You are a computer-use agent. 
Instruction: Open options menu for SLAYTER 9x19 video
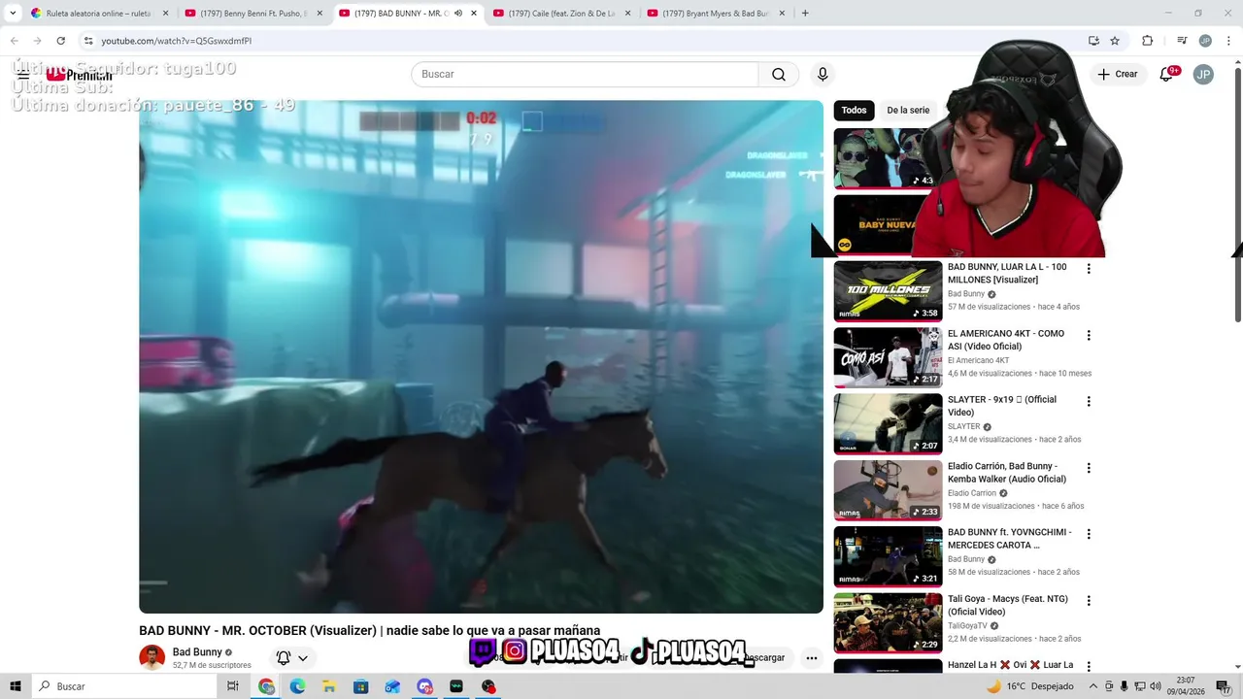point(1089,401)
